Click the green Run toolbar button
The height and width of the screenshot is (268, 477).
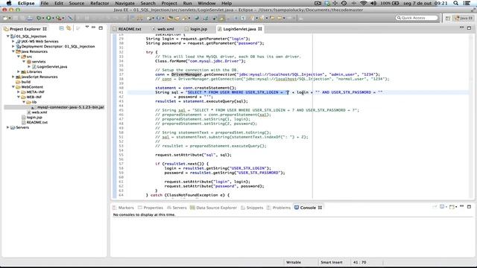[48, 18]
